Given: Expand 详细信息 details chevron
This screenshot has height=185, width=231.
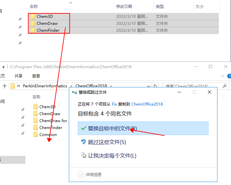Looking at the screenshot, I should coord(81,174).
